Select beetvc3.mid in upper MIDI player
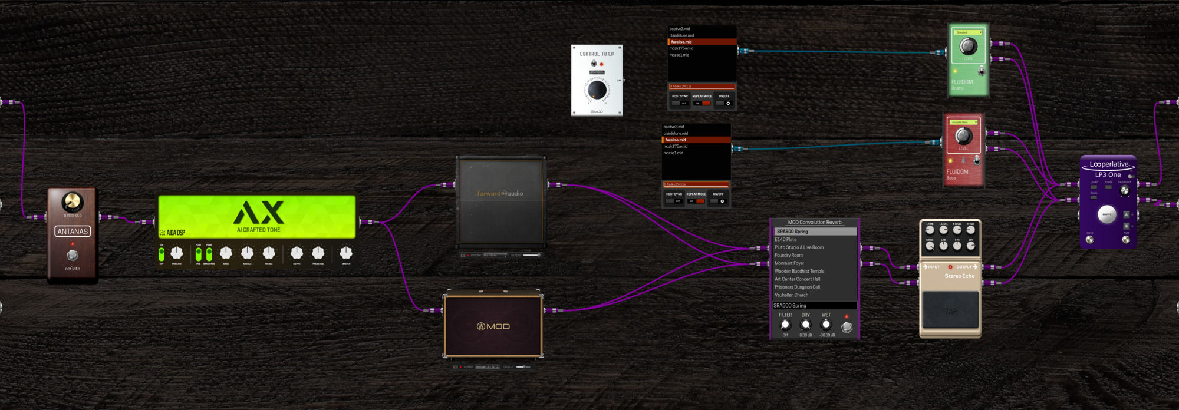The width and height of the screenshot is (1179, 410). (x=702, y=29)
